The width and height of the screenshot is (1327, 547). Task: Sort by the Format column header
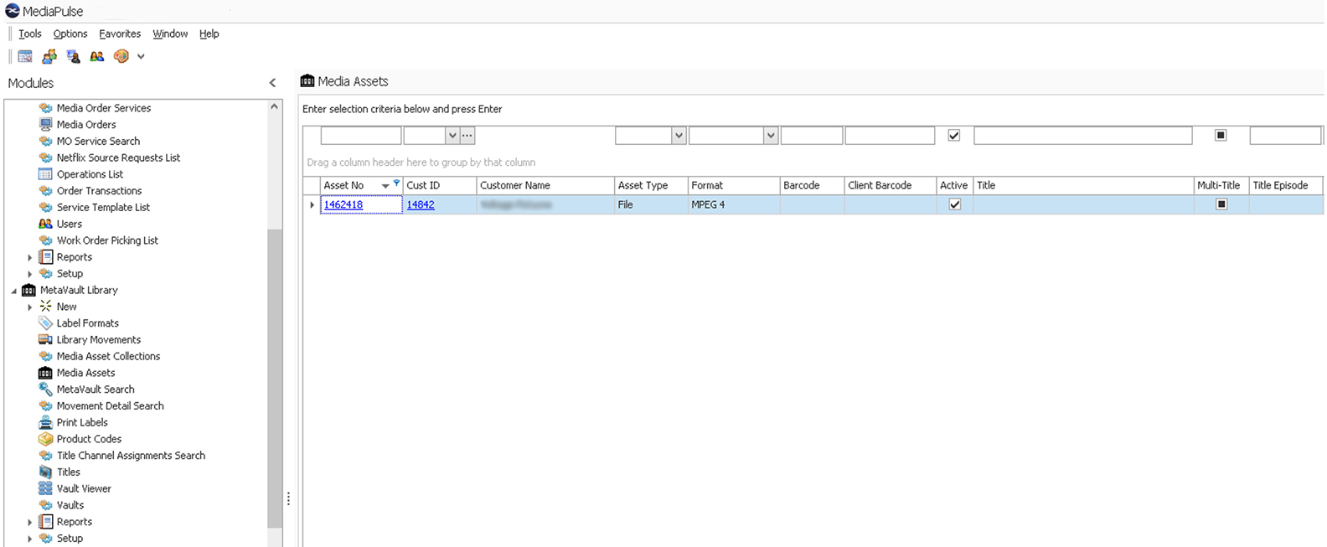click(x=733, y=185)
